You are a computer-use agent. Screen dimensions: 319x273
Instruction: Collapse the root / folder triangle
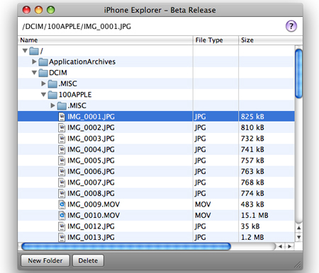(25, 50)
